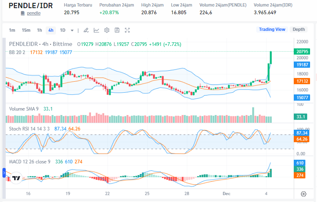Click the 33.1 volume axis label
Image resolution: width=317 pixels, height=202 pixels.
pyautogui.click(x=300, y=117)
